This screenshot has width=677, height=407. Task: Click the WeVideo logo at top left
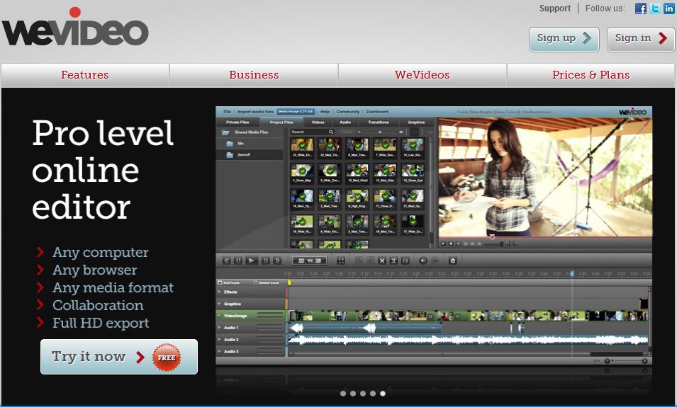[75, 28]
